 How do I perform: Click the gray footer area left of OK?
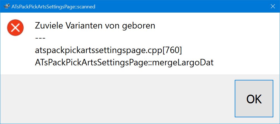[x=112, y=99]
